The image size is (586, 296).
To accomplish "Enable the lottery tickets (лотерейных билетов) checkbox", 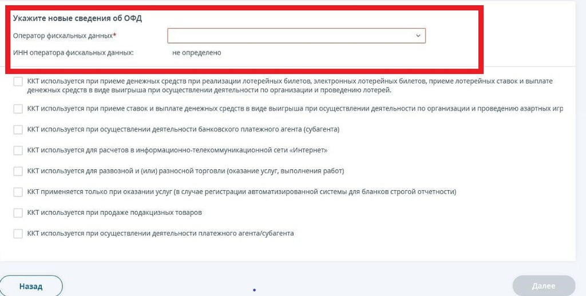I will (18, 82).
